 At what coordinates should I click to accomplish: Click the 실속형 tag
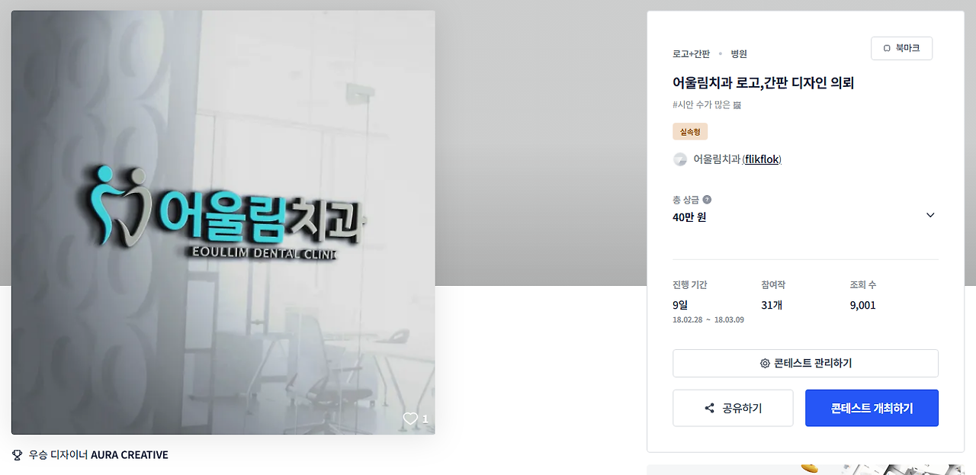point(690,132)
